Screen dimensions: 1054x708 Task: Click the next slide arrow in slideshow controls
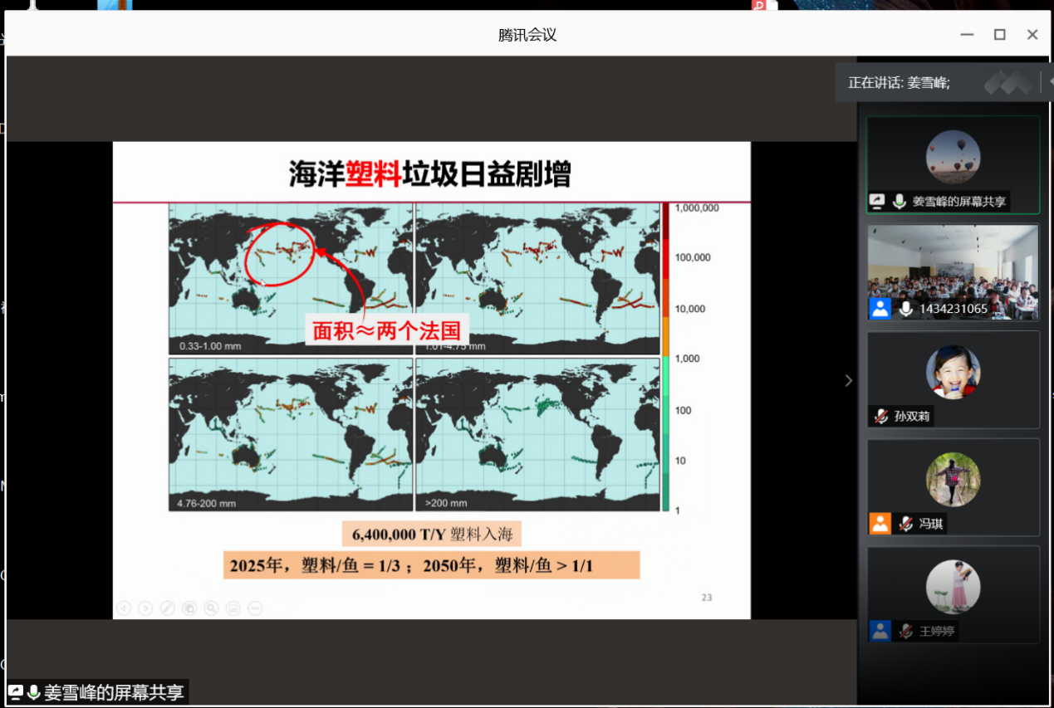click(145, 608)
